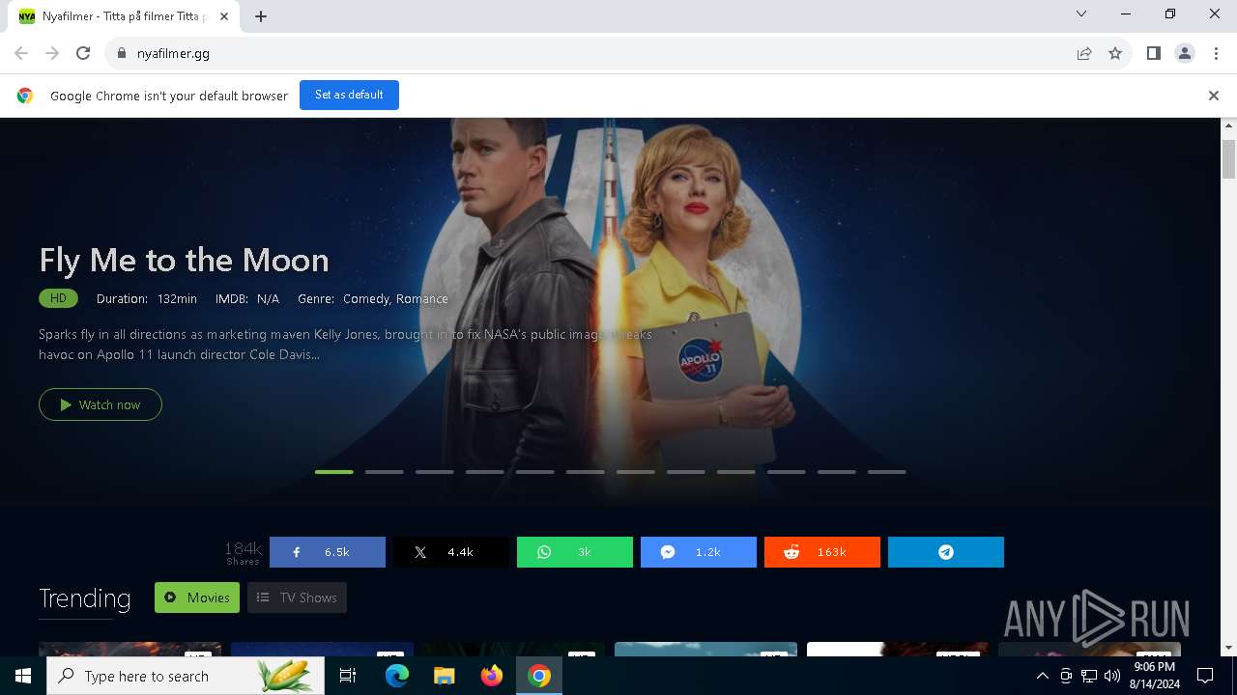Switch Trending to TV Shows tab
This screenshot has height=695, width=1237.
tap(297, 598)
